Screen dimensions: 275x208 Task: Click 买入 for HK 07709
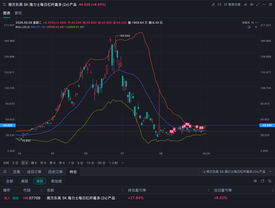[7, 198]
